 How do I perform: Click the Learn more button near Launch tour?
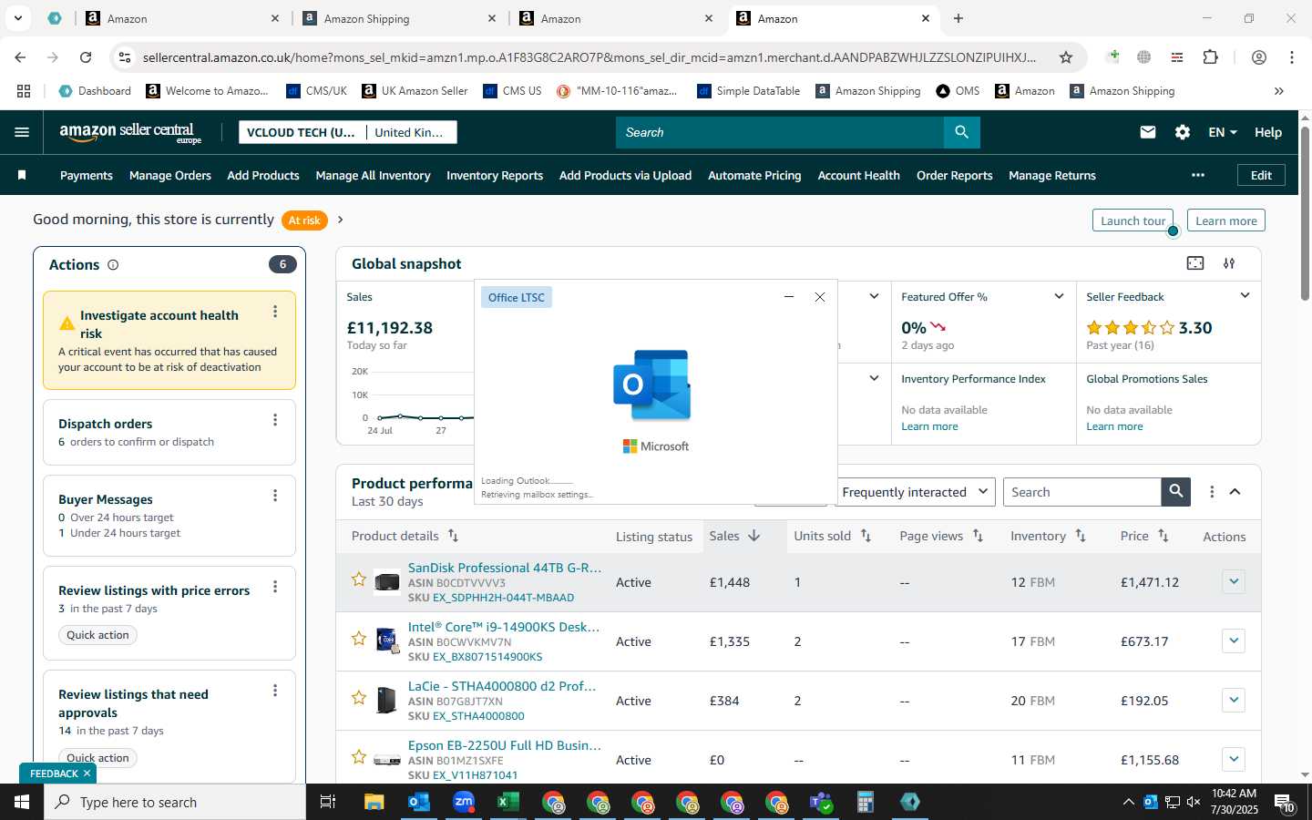point(1226,220)
